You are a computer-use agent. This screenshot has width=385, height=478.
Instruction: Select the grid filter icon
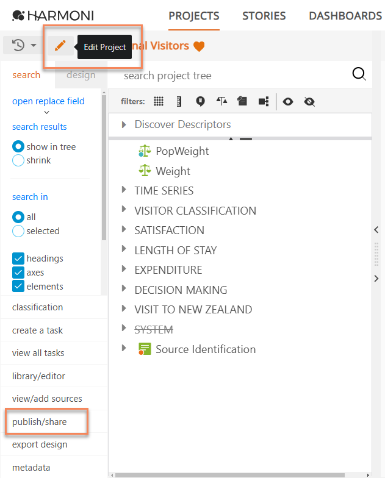click(159, 101)
